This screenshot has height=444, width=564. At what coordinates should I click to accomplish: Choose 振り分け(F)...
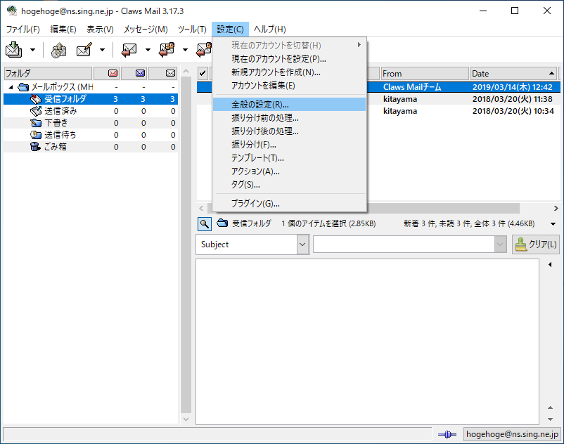[x=289, y=145]
